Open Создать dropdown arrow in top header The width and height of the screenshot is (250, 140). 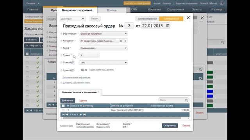(x=39, y=3)
